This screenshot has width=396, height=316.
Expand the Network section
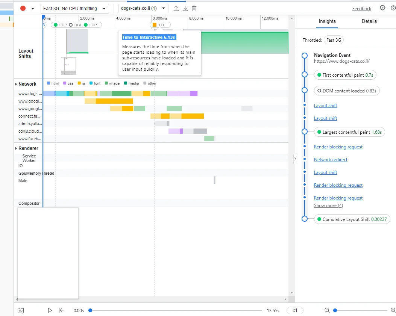16,84
